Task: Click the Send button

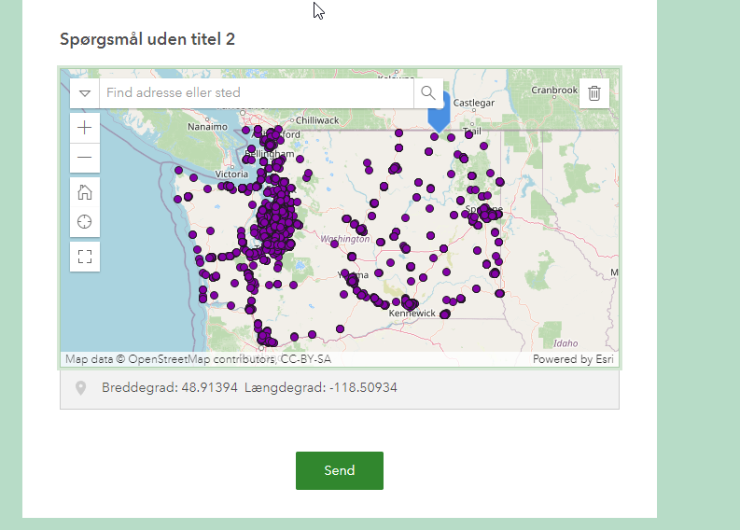Action: (x=340, y=470)
